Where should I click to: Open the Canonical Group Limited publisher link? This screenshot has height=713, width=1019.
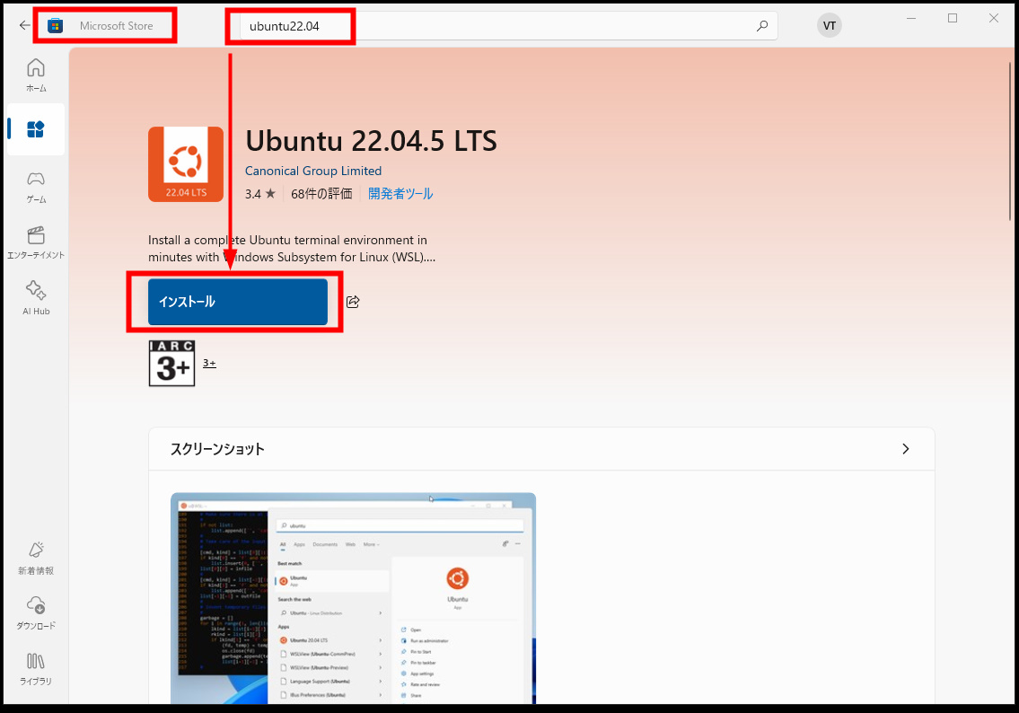(x=313, y=171)
